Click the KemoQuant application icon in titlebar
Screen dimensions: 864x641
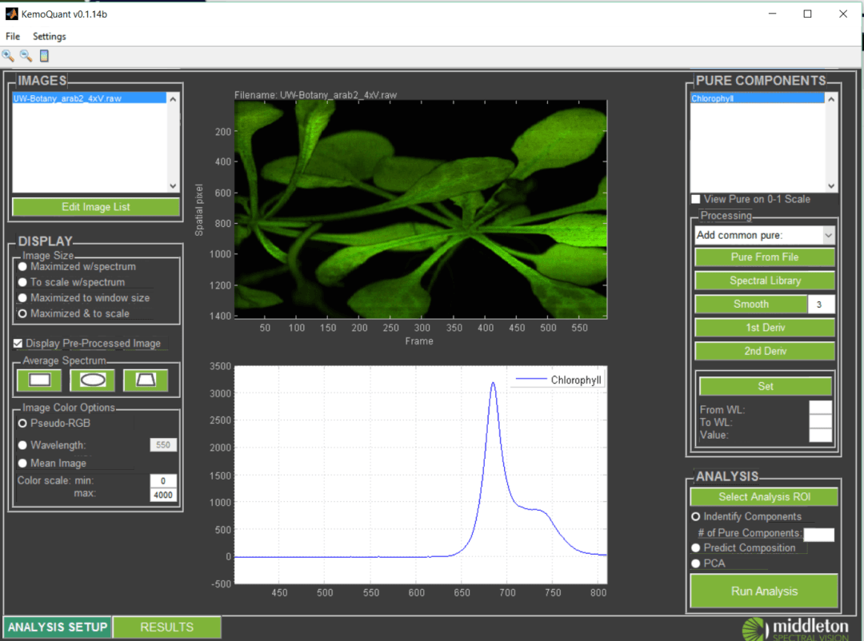click(x=10, y=14)
